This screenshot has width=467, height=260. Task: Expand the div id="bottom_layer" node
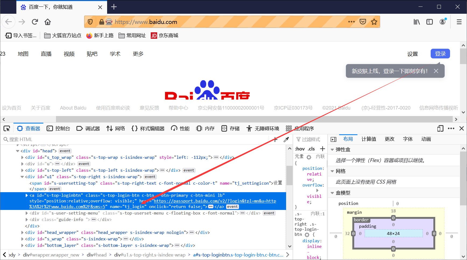[22, 245]
